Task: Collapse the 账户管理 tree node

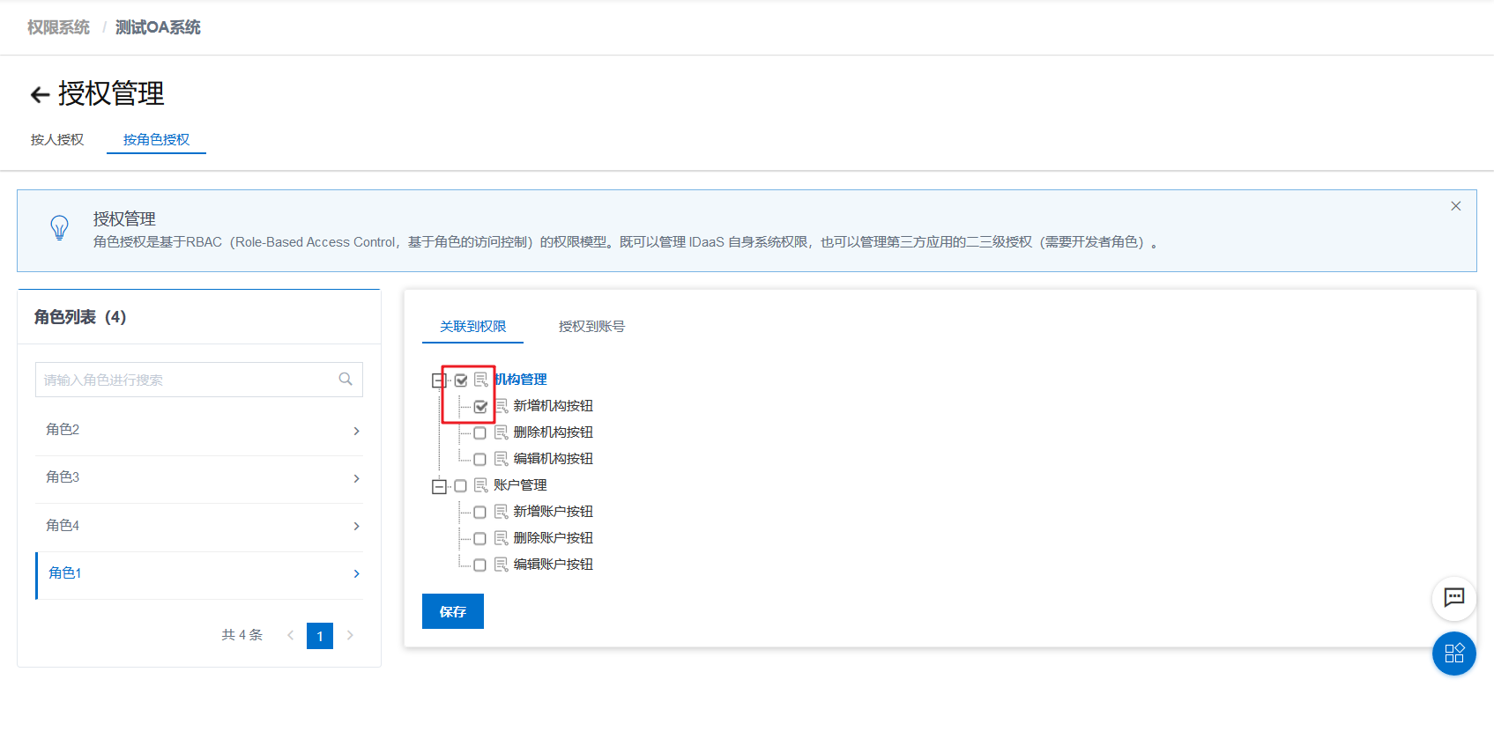Action: pos(439,486)
